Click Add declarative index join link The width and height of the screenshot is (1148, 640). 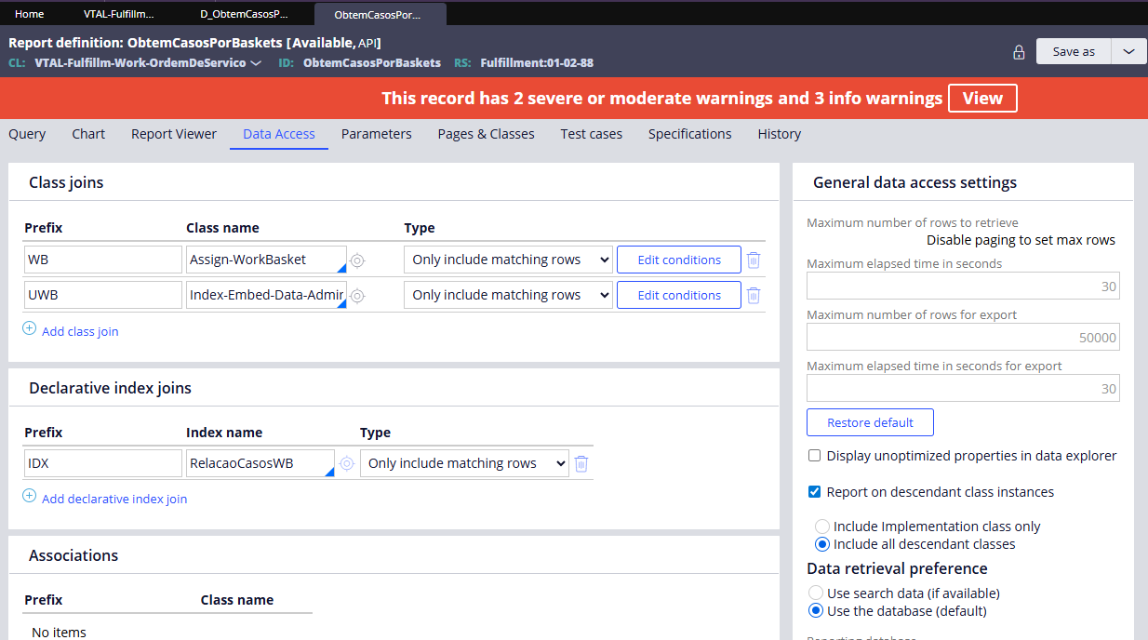click(114, 499)
